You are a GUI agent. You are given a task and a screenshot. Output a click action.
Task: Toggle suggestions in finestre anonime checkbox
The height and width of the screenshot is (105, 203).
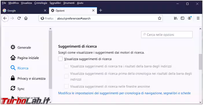[x=67, y=86]
